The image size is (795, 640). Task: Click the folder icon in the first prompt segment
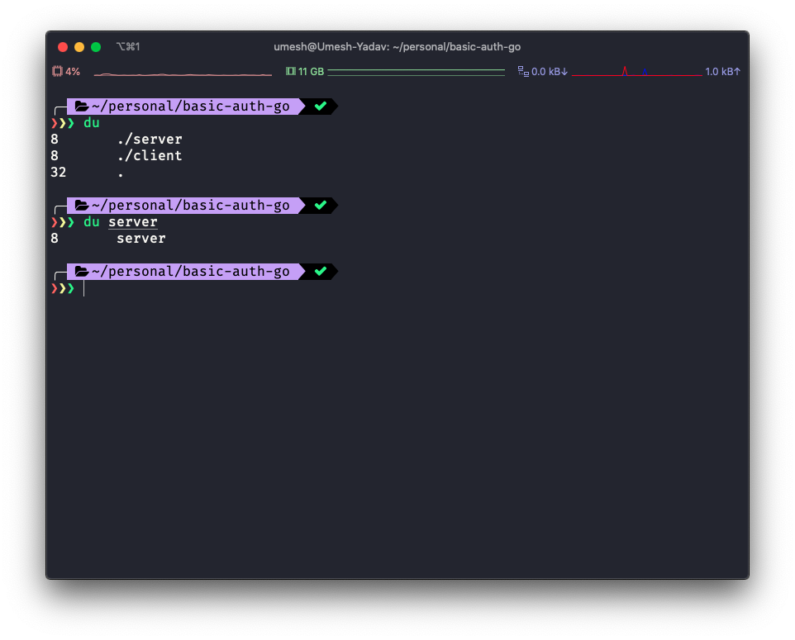pos(80,106)
